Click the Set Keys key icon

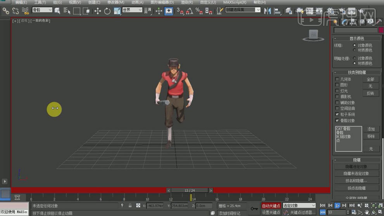pos(254,208)
